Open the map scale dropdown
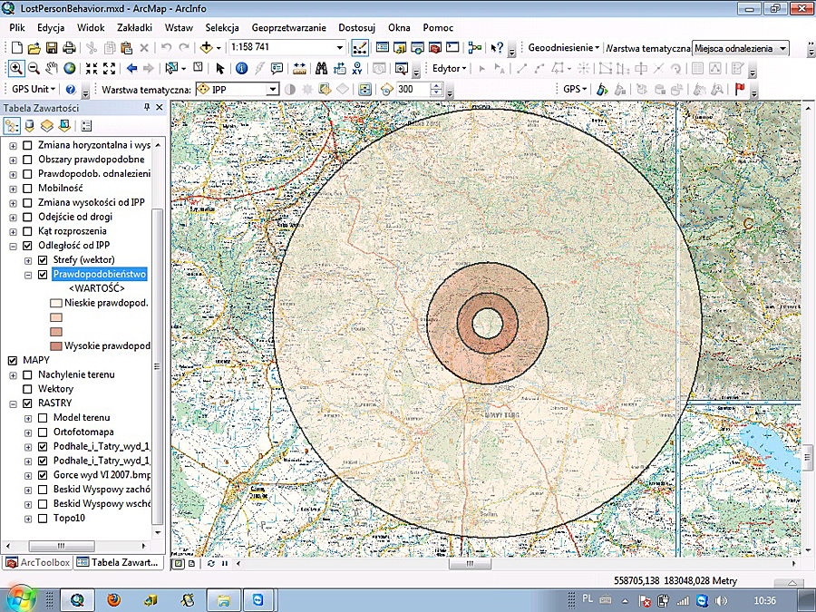The height and width of the screenshot is (612, 816). point(340,47)
